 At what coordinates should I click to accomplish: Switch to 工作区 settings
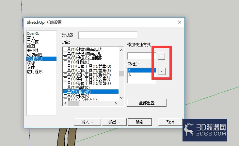coord(33,42)
